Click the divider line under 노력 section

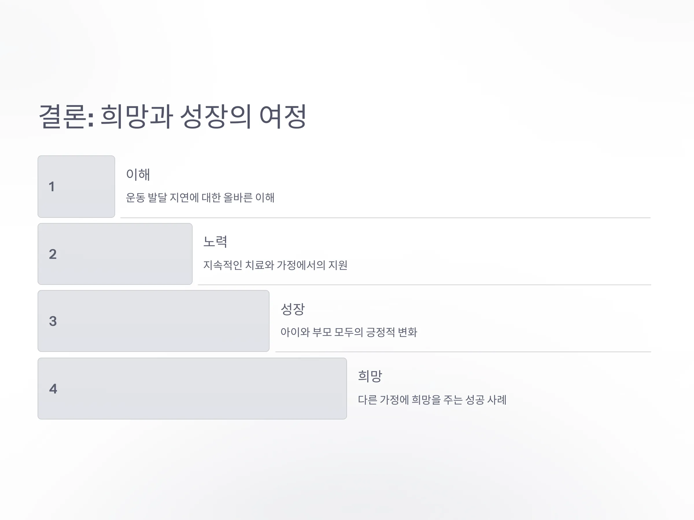[424, 285]
